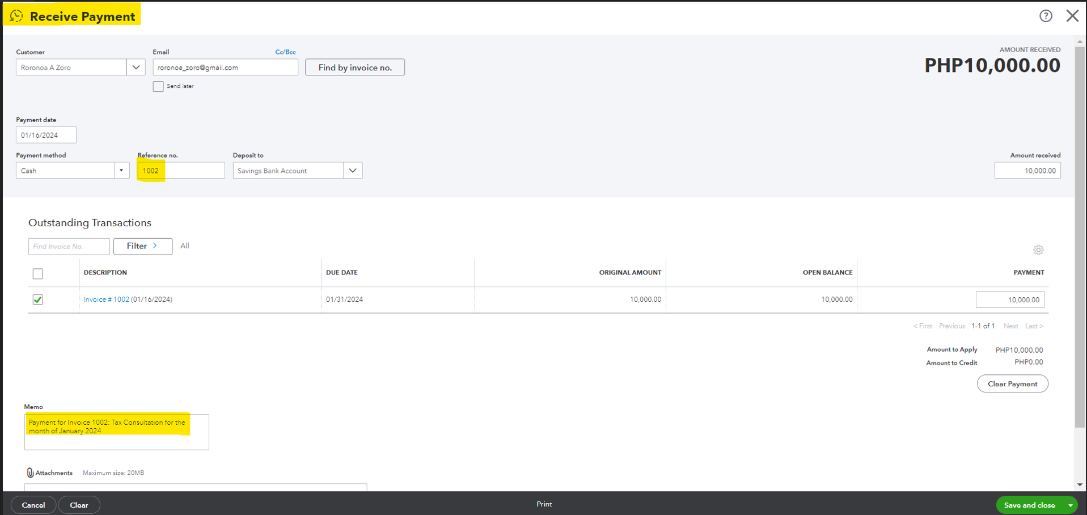The height and width of the screenshot is (515, 1087).
Task: Expand the Filter options
Action: point(143,246)
